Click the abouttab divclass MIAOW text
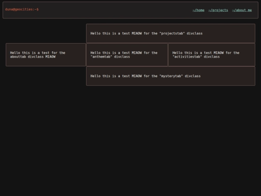 [38, 55]
